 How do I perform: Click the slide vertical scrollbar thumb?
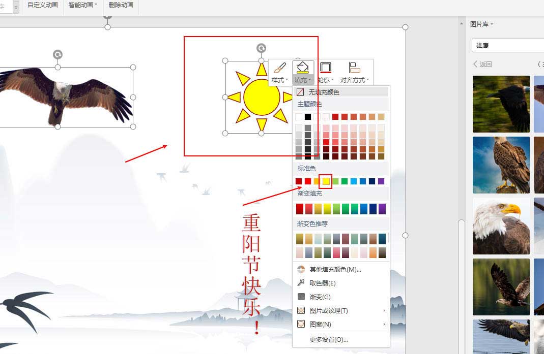coord(462,287)
